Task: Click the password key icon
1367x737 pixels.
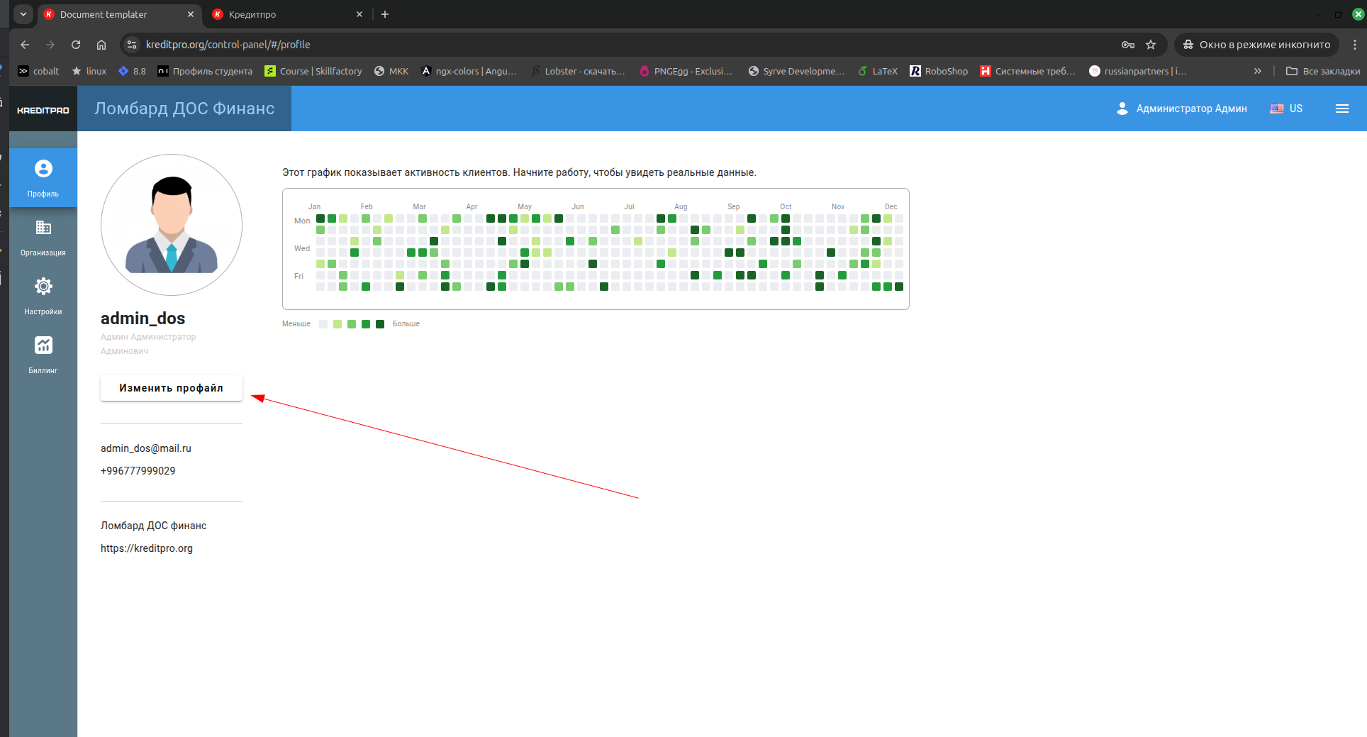Action: pos(1127,45)
